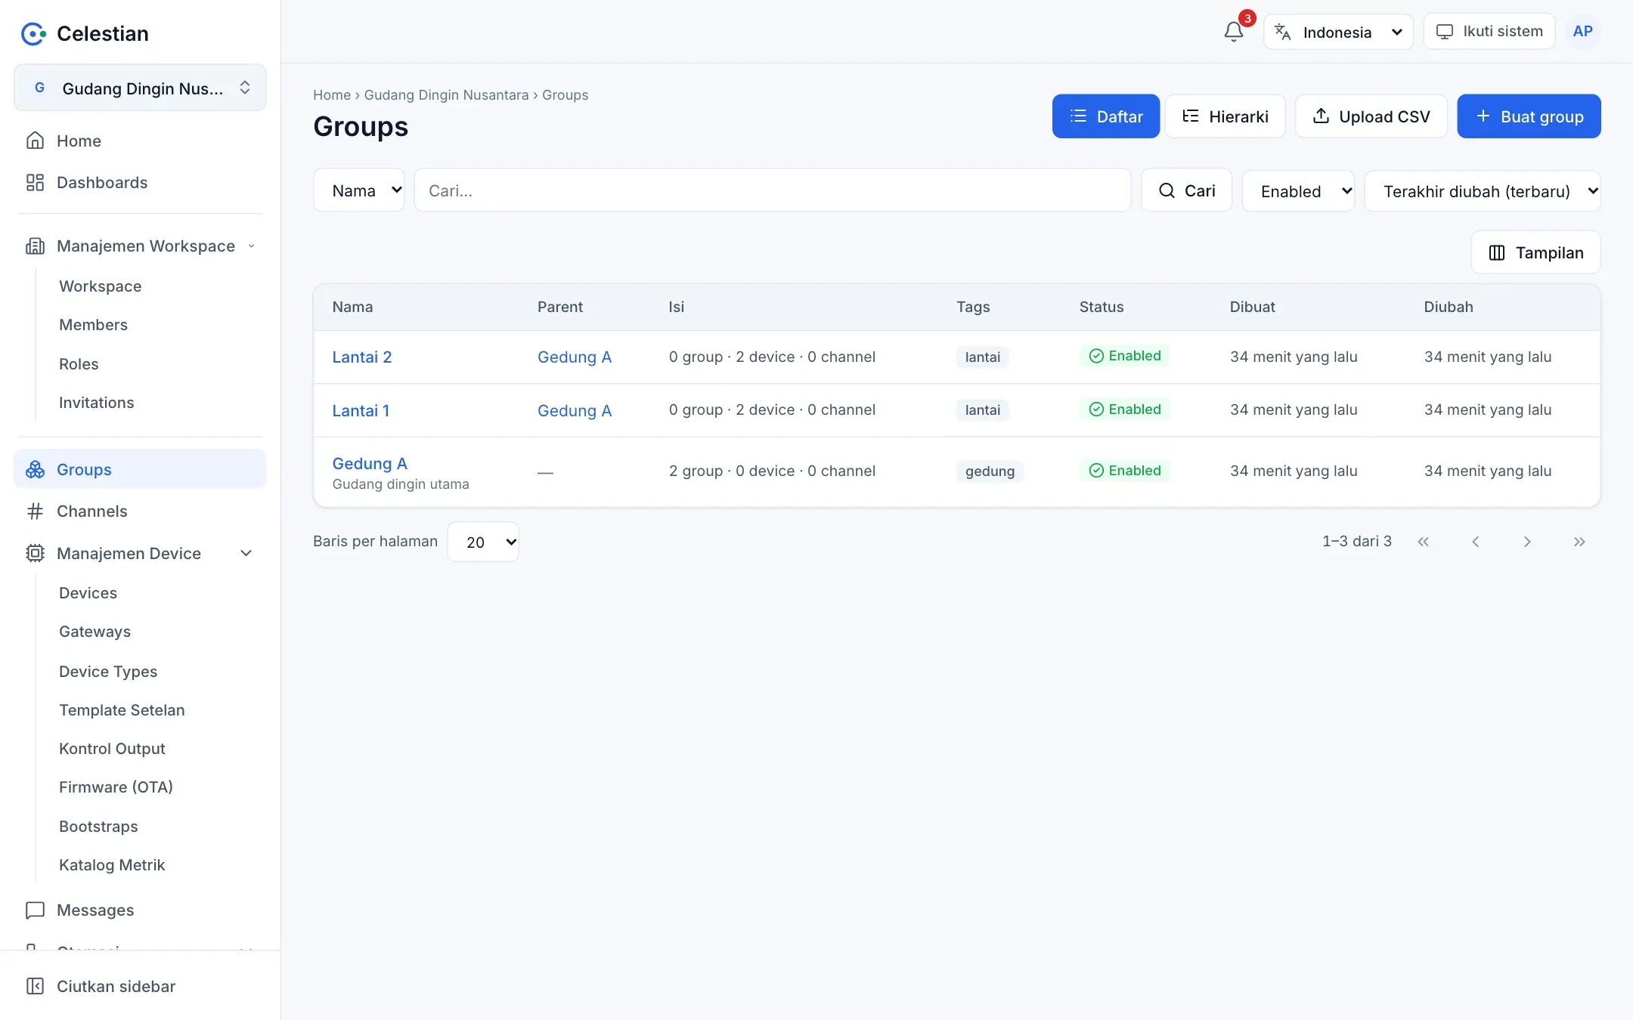Change language via Indonesia dropdown
Screen dimensions: 1633x1020
1338,32
